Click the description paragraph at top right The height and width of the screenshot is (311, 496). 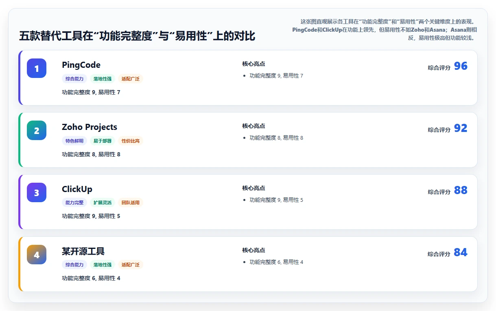click(385, 30)
